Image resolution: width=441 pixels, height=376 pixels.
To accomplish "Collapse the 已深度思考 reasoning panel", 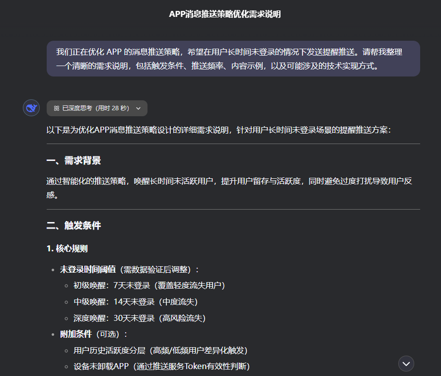I will pos(97,108).
